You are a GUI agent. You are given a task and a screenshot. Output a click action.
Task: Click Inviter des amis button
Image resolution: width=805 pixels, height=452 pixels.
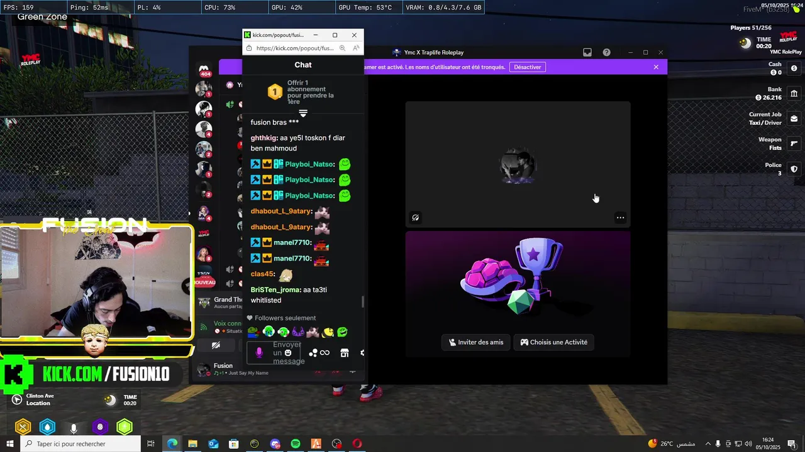click(477, 342)
